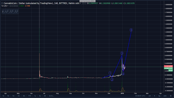174x98 pixels.
Task: Click the chart title CannabisCoin / Dollar
Action: 14,3
